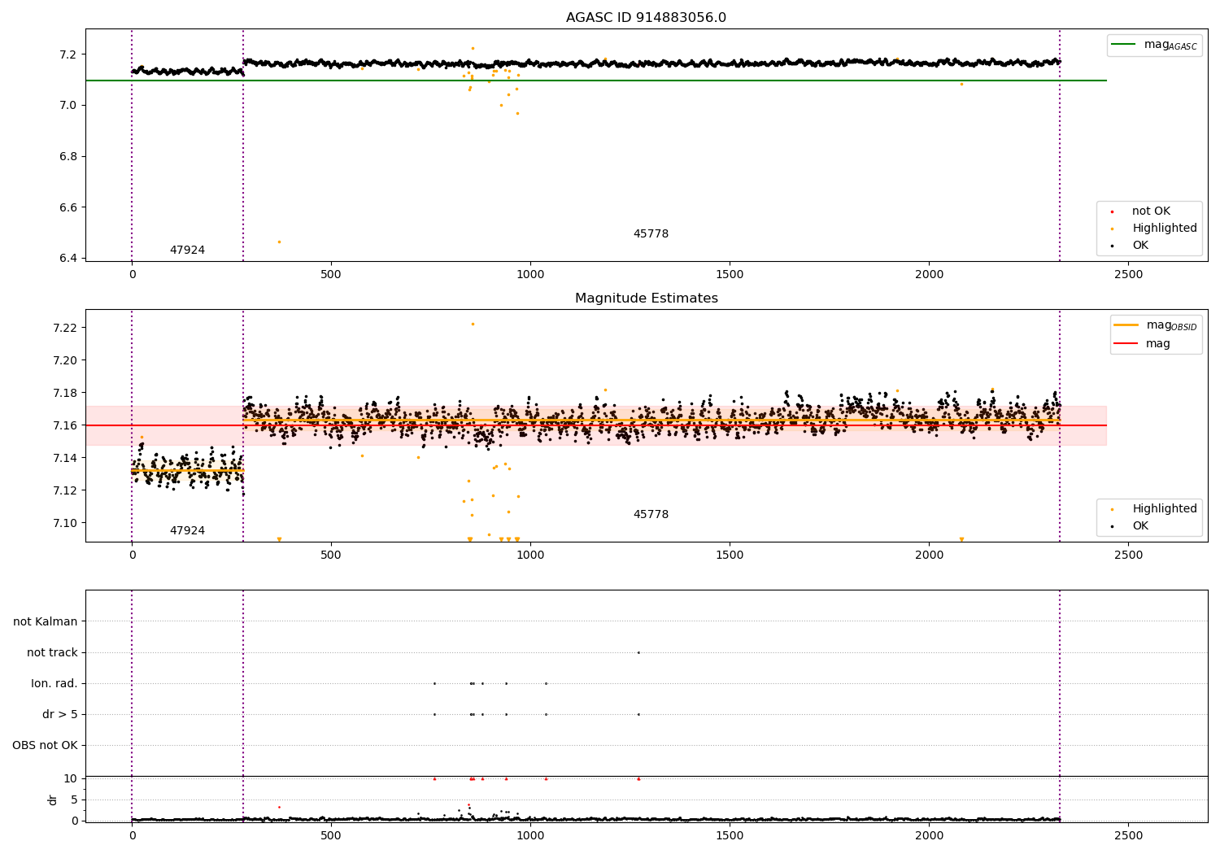
Task: Click the 7.16 y-axis tick label
Action: 64,425
